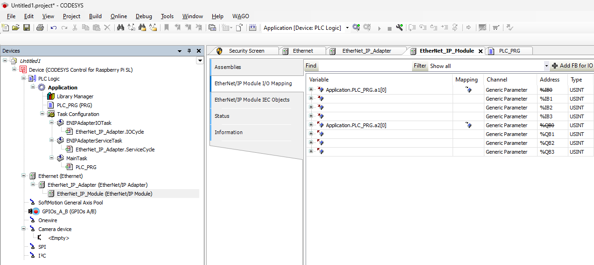Click the Task Configuration icon in tree
Image resolution: width=594 pixels, height=265 pixels.
51,114
